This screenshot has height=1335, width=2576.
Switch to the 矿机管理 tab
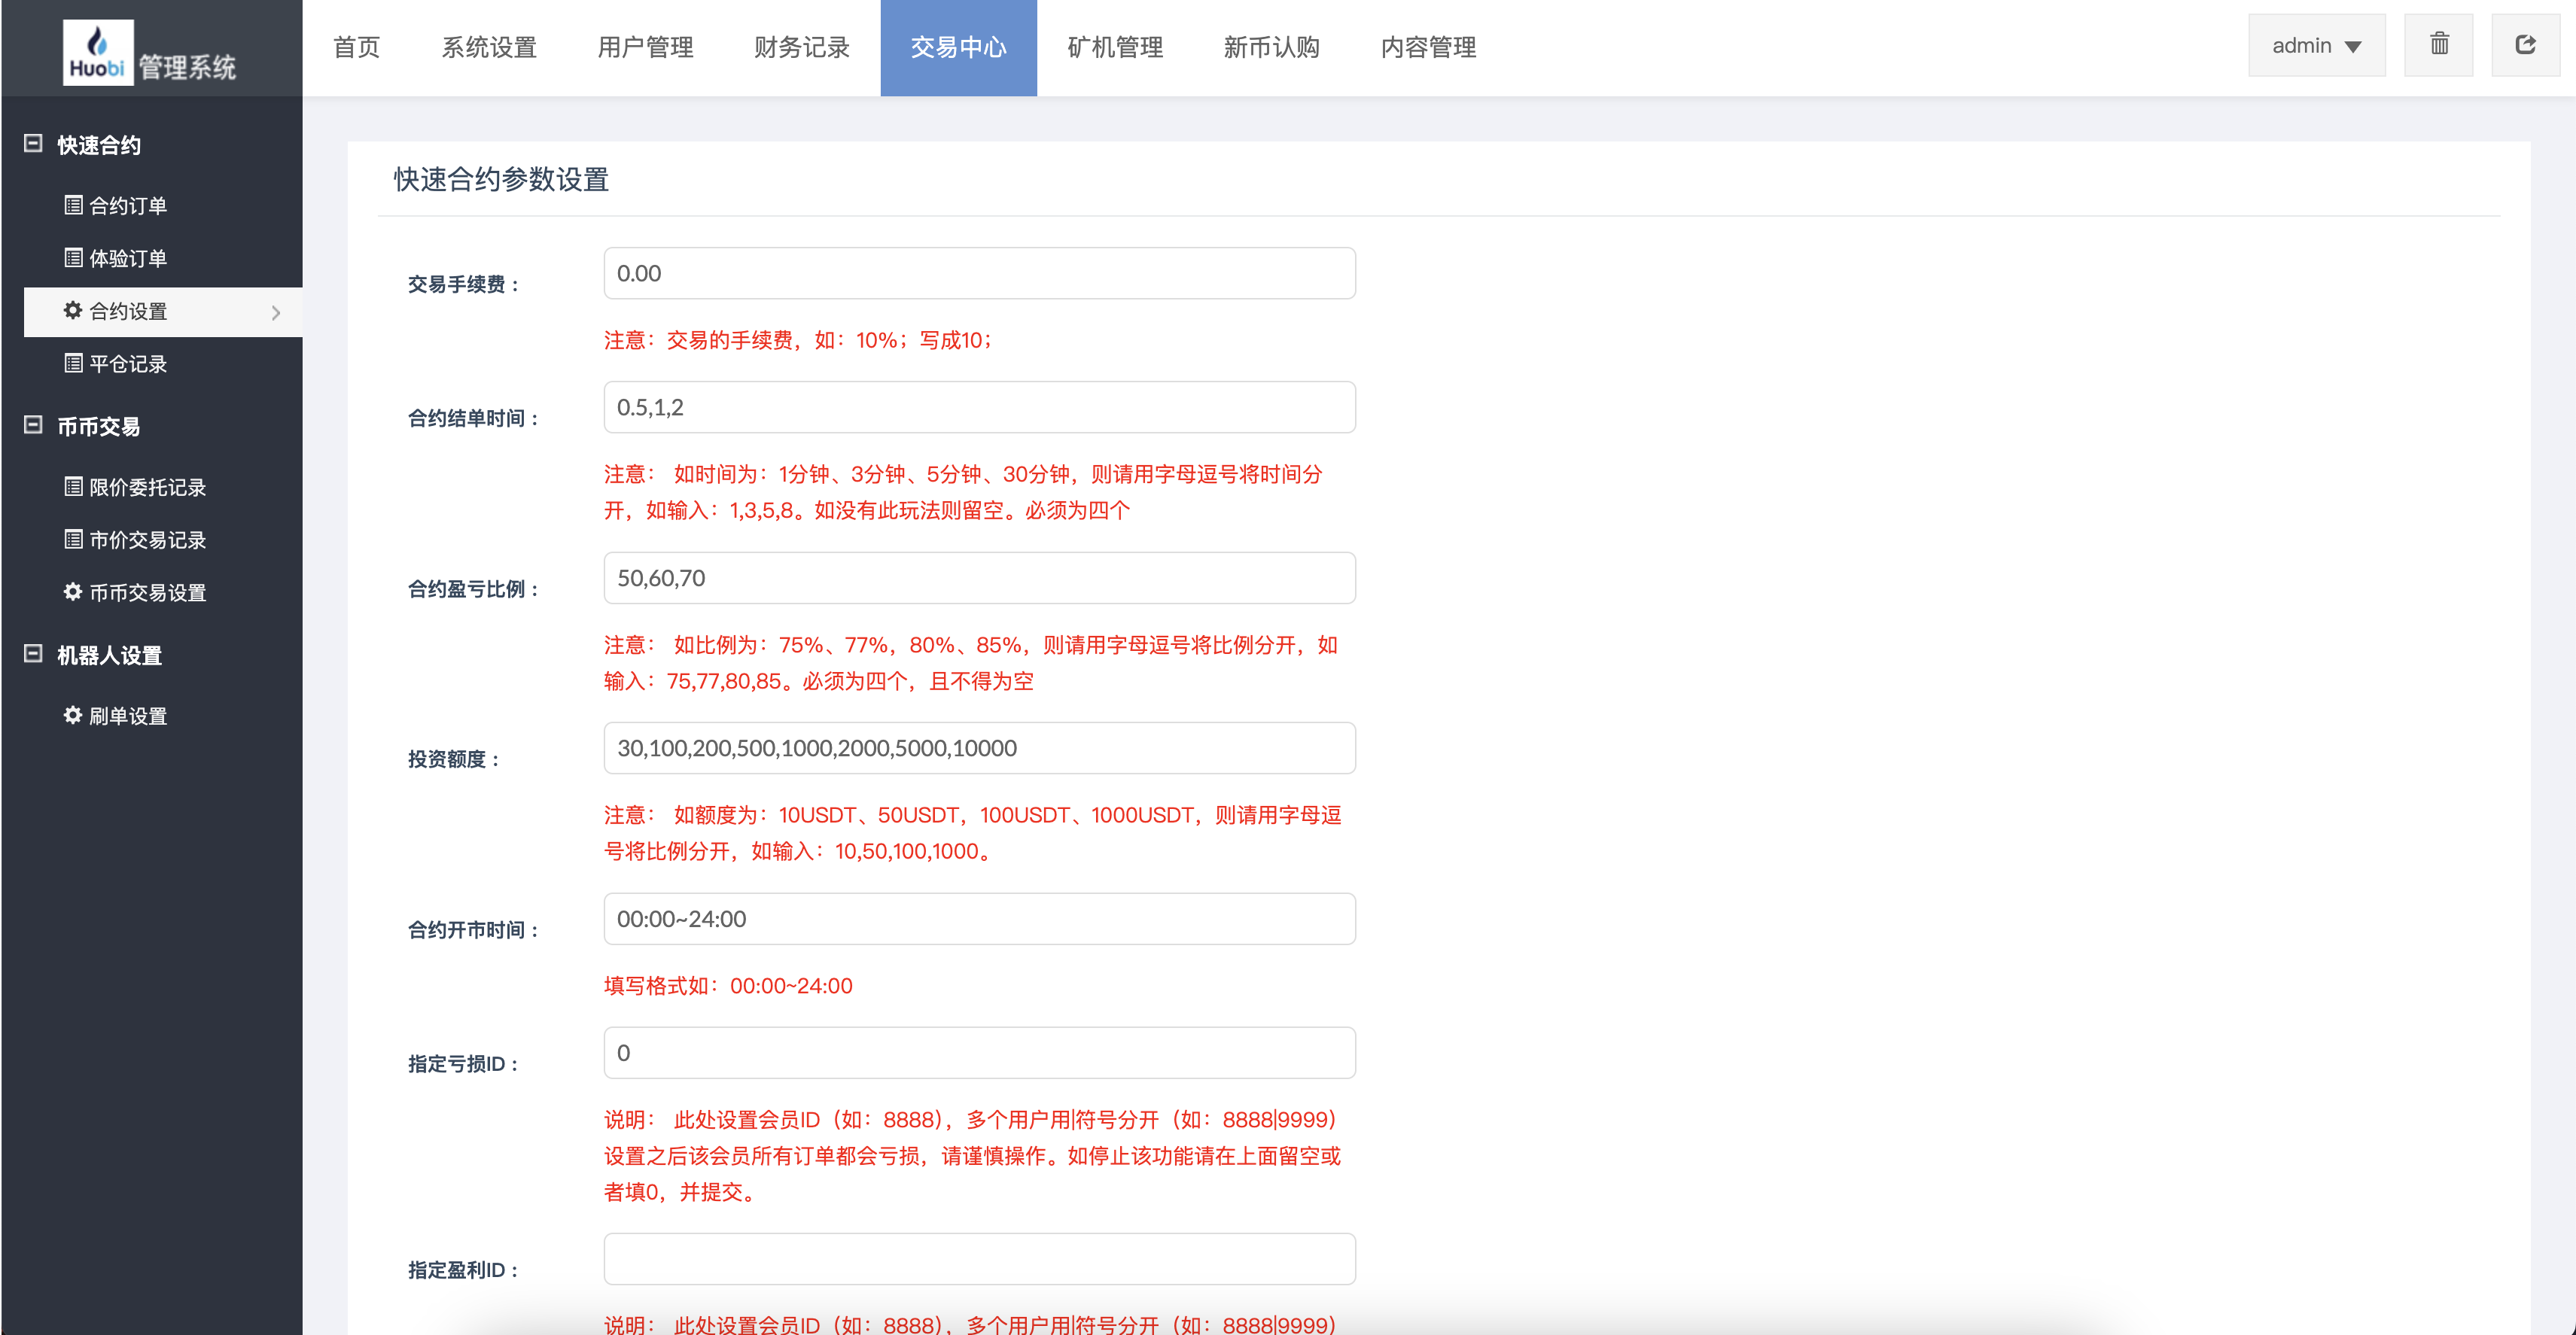(x=1114, y=47)
